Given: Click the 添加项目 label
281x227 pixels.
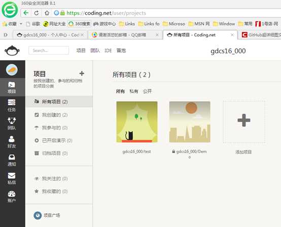Looking at the screenshot, I should click(x=243, y=152).
